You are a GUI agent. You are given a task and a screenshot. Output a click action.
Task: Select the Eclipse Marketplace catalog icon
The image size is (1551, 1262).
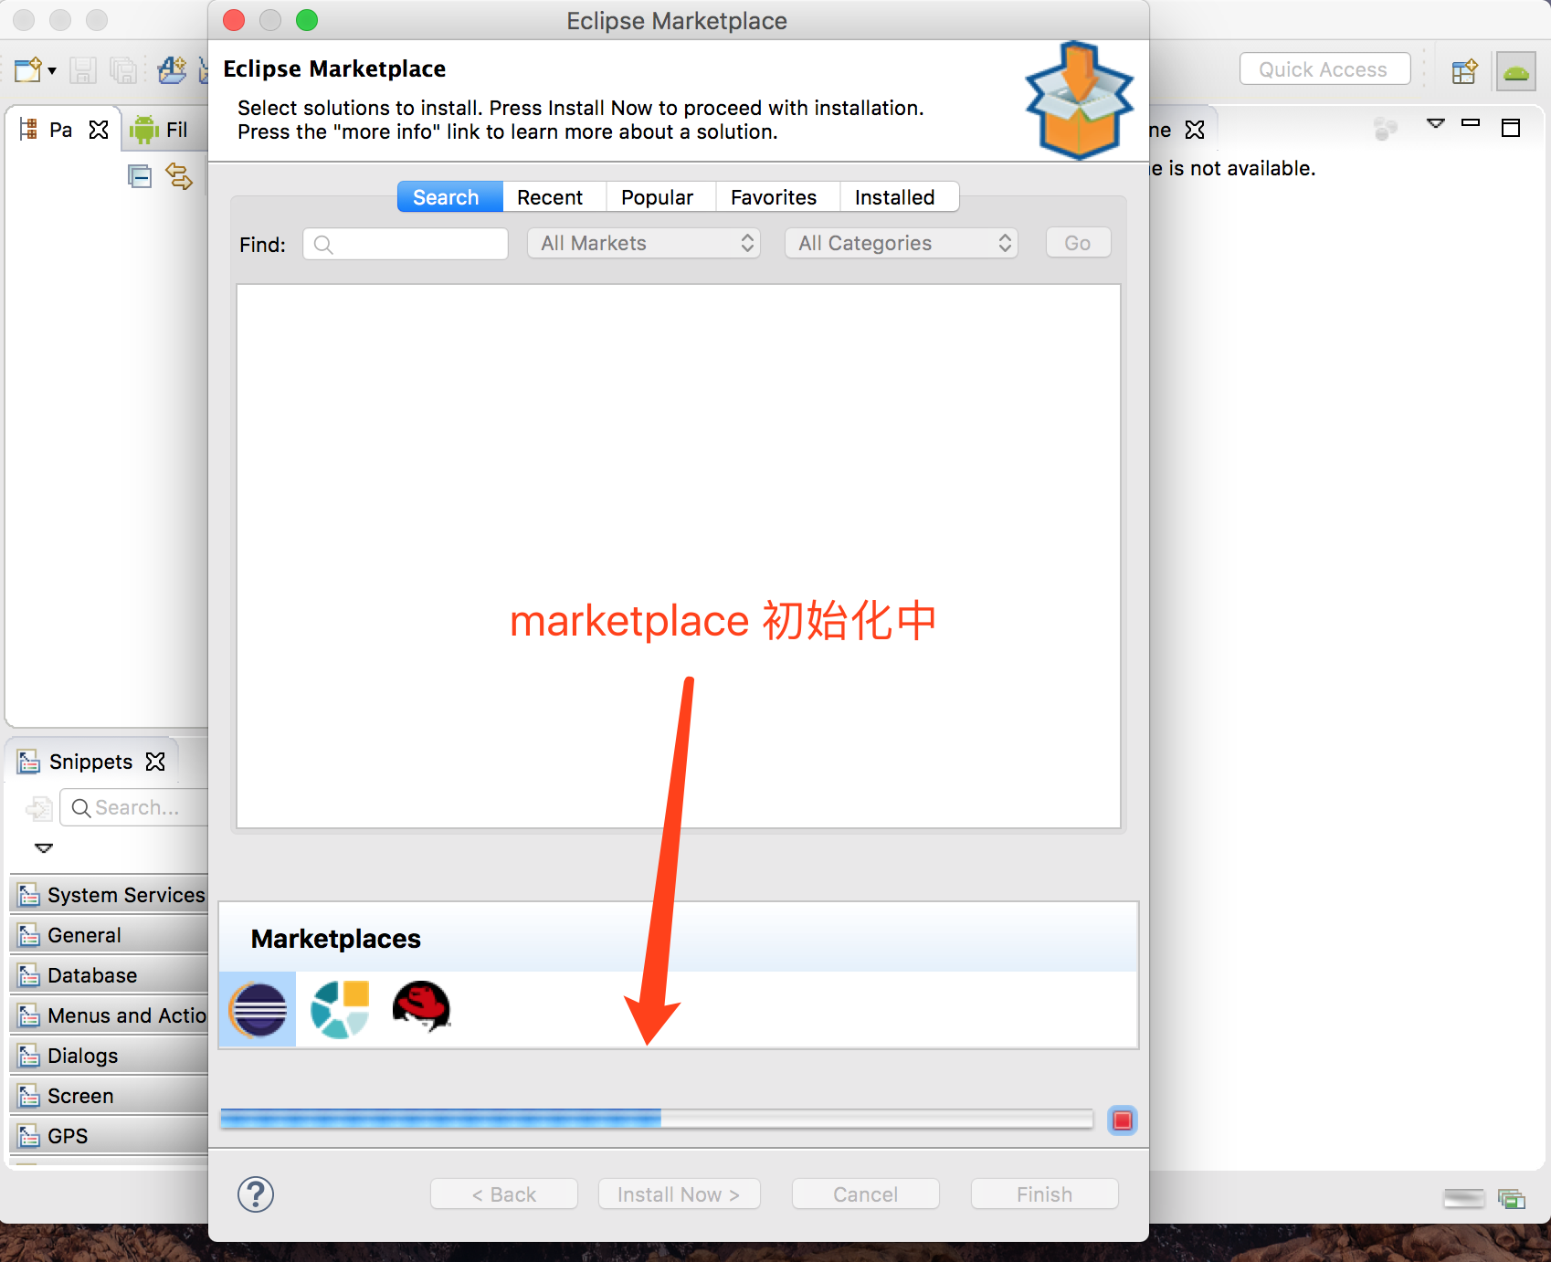(x=258, y=1009)
